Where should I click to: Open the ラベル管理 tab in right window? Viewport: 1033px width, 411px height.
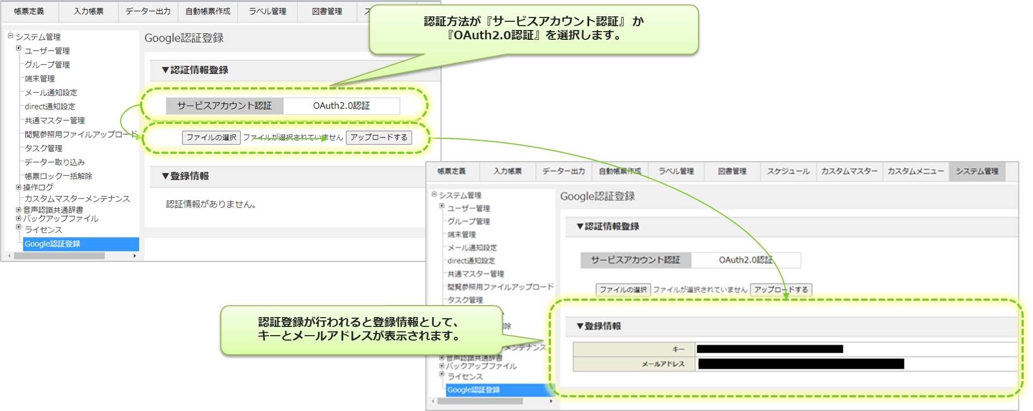pyautogui.click(x=676, y=171)
